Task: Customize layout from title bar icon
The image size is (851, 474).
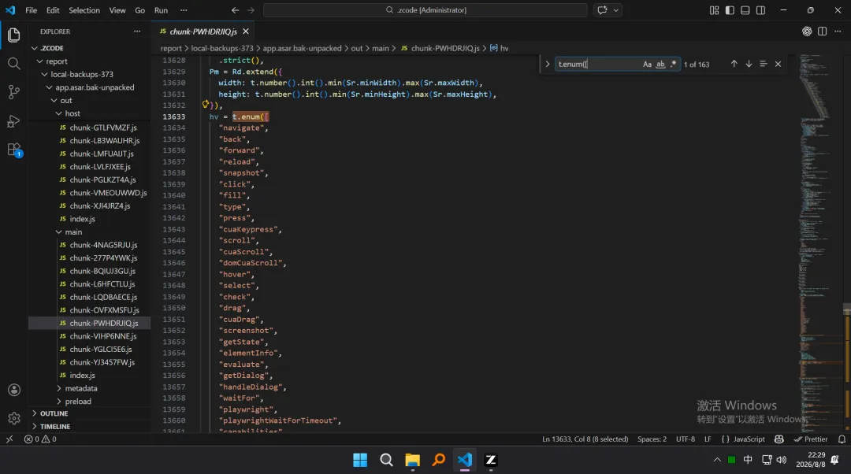Action: (x=714, y=9)
